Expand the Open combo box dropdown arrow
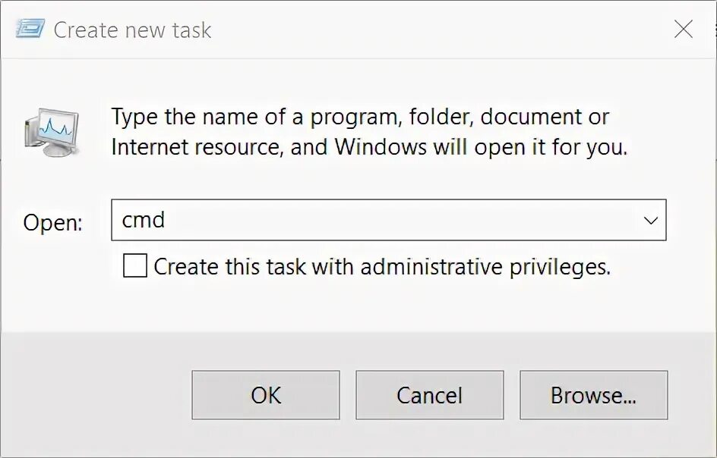This screenshot has width=717, height=458. [650, 221]
